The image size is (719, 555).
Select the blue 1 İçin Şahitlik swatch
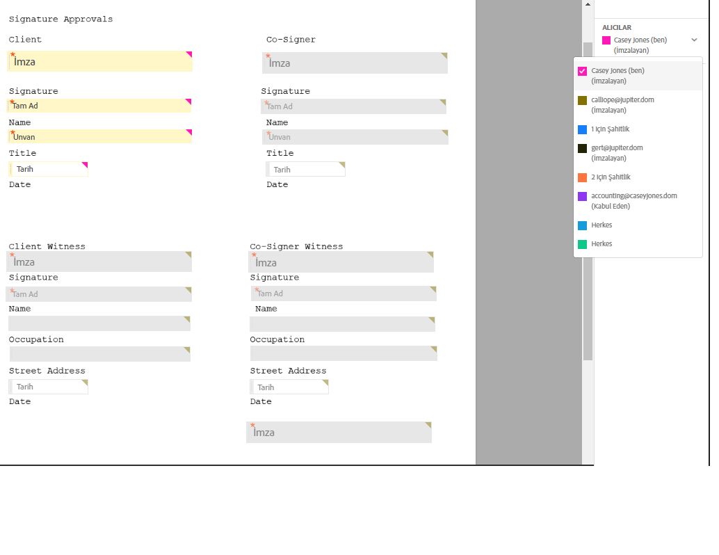[x=582, y=129]
